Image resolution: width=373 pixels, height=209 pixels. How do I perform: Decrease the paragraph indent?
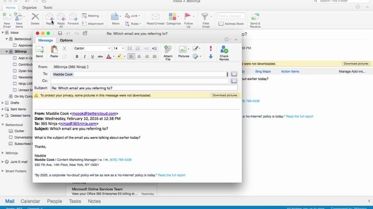[146, 48]
